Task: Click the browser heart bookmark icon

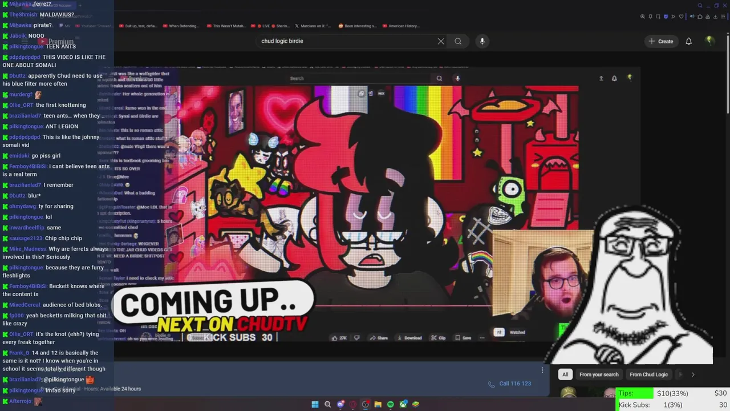Action: 681,17
